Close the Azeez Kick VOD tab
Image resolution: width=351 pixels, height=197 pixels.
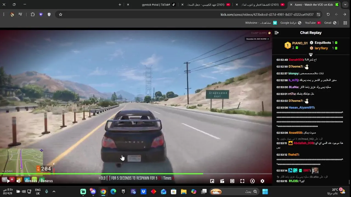[291, 5]
